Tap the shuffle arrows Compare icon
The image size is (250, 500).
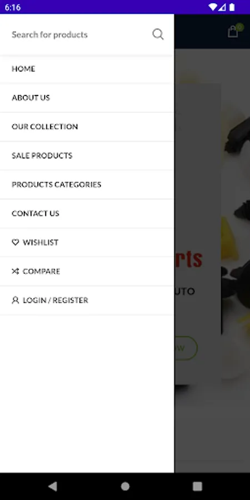(x=16, y=271)
